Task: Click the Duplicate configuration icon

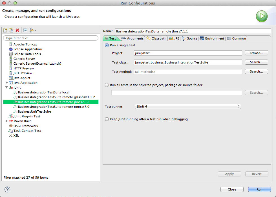Action: (11, 30)
